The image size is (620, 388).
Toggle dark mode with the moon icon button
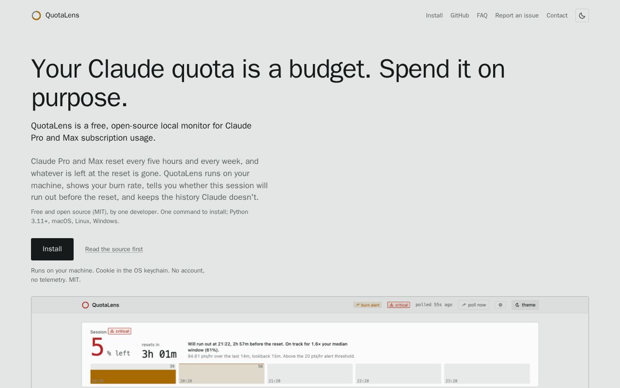[x=582, y=16]
